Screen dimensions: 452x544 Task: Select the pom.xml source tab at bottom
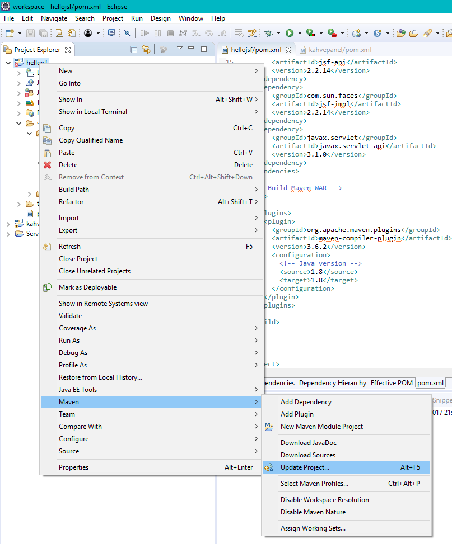431,382
